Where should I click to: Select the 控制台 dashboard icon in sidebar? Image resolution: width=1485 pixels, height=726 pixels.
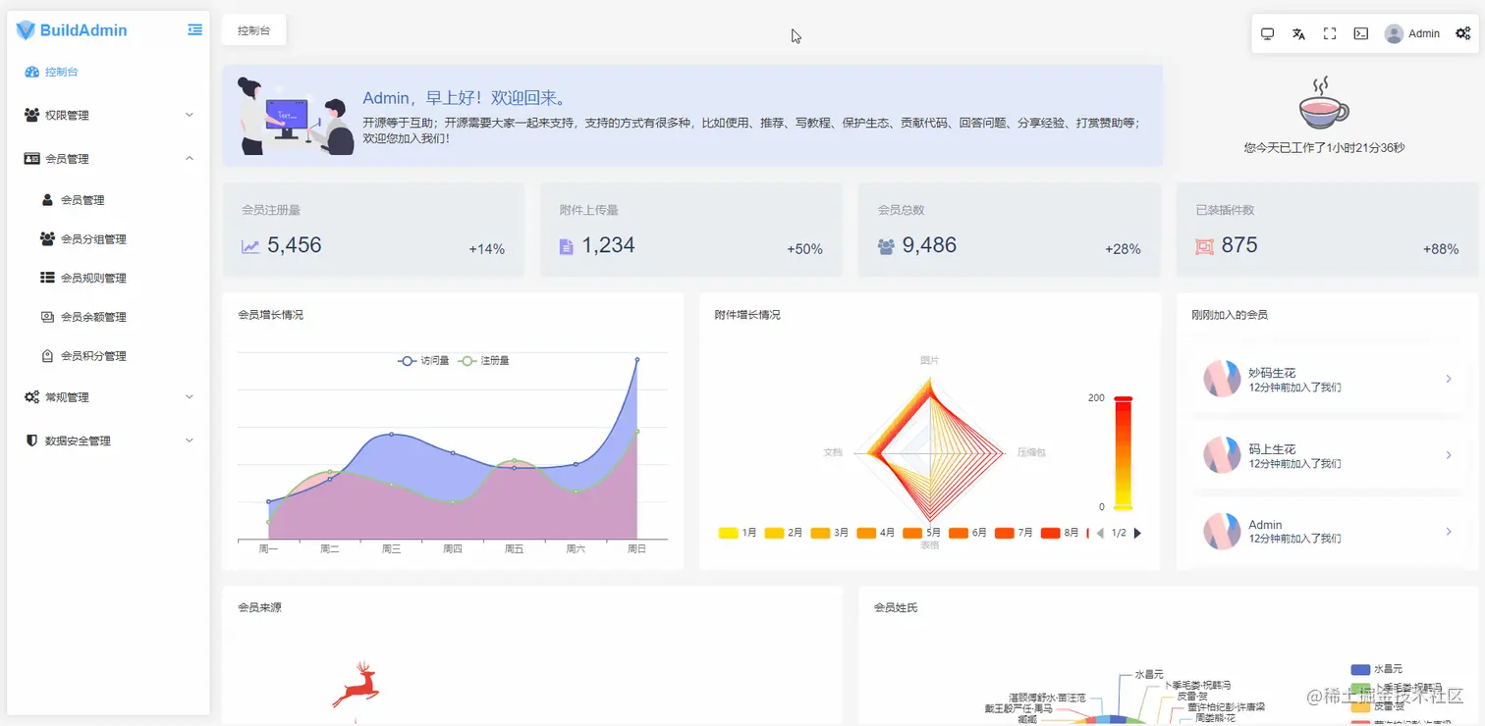30,71
